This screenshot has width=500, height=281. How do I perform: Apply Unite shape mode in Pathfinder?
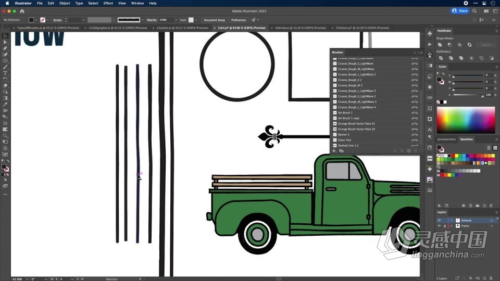pos(440,45)
